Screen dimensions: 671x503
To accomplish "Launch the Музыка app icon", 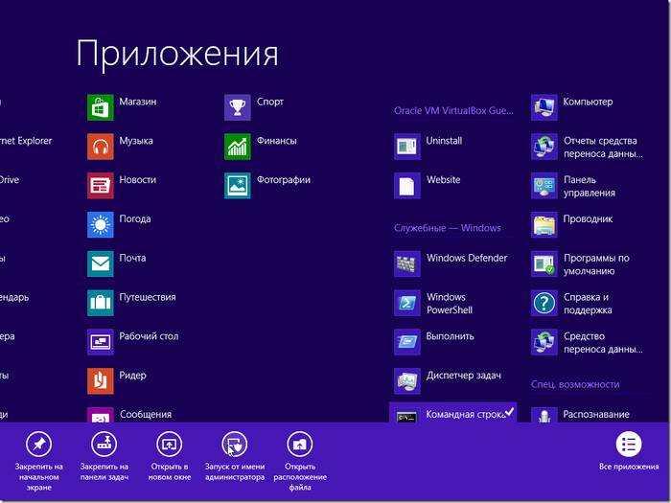I will click(x=101, y=147).
